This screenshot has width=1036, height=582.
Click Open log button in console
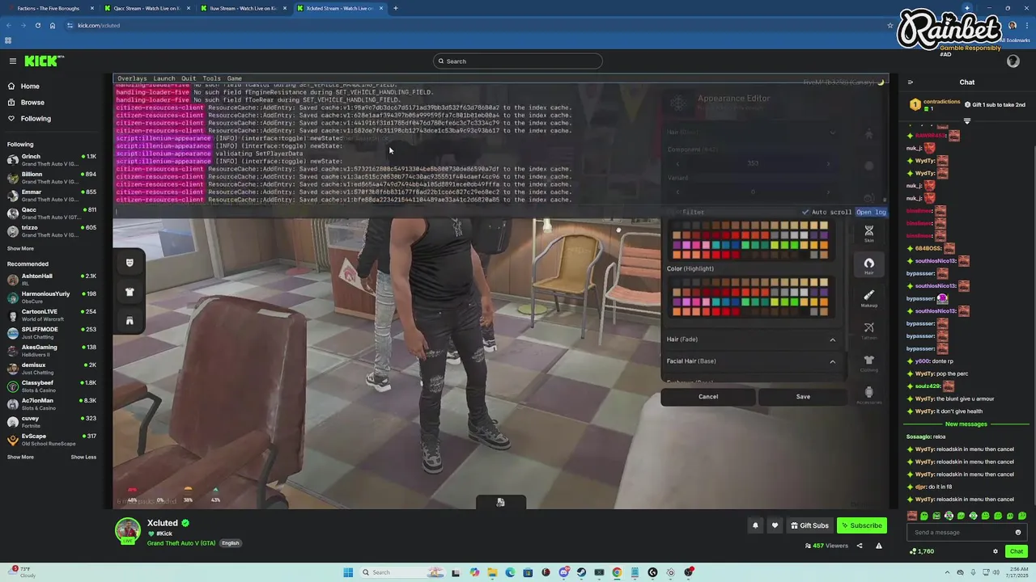[x=871, y=212]
